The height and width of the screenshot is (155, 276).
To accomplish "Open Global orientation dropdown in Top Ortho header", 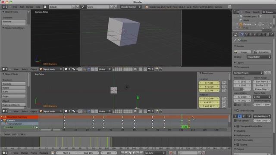I will [x=104, y=112].
